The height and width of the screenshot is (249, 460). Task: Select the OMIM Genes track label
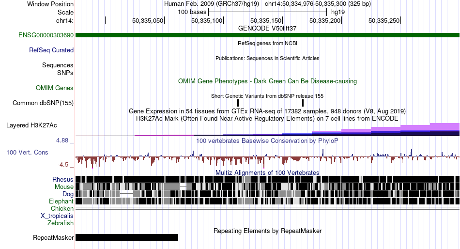click(55, 88)
